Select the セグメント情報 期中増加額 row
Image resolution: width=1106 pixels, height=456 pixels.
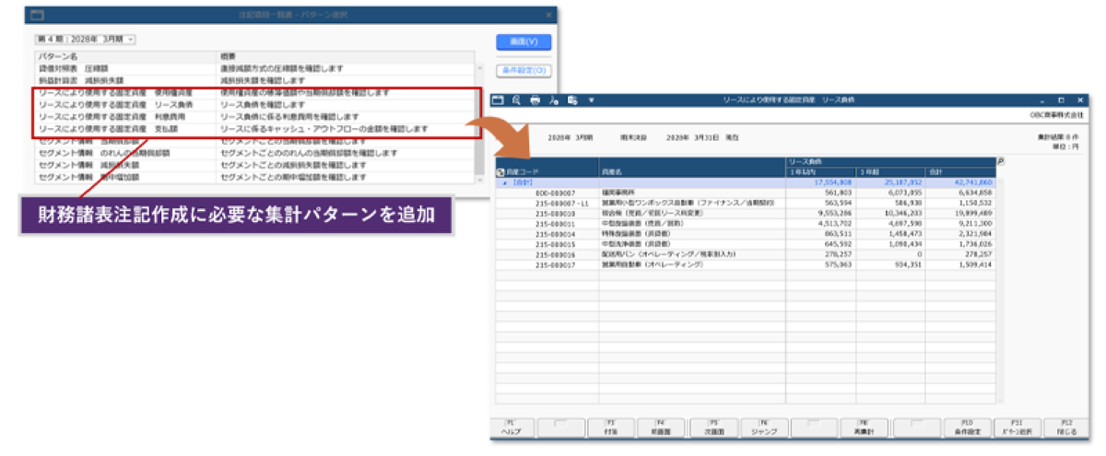pyautogui.click(x=255, y=176)
